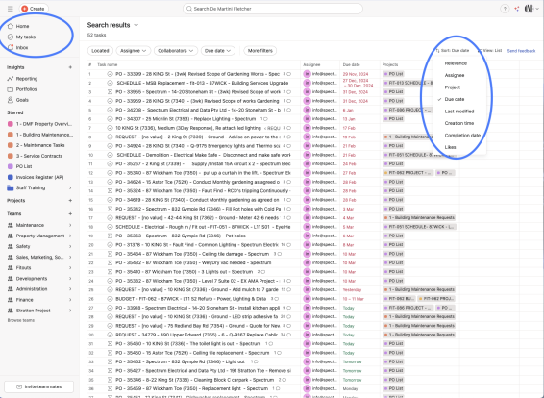
Task: Focus the Search De Martini Fletcher field
Action: [x=273, y=9]
